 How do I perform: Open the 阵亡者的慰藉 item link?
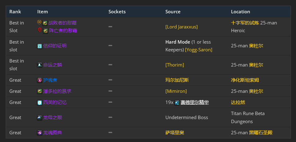[x=63, y=31]
